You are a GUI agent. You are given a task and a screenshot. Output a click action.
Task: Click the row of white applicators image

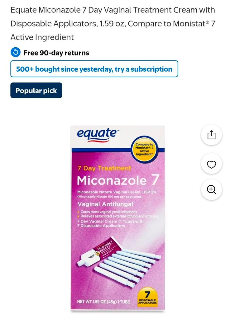(127, 267)
